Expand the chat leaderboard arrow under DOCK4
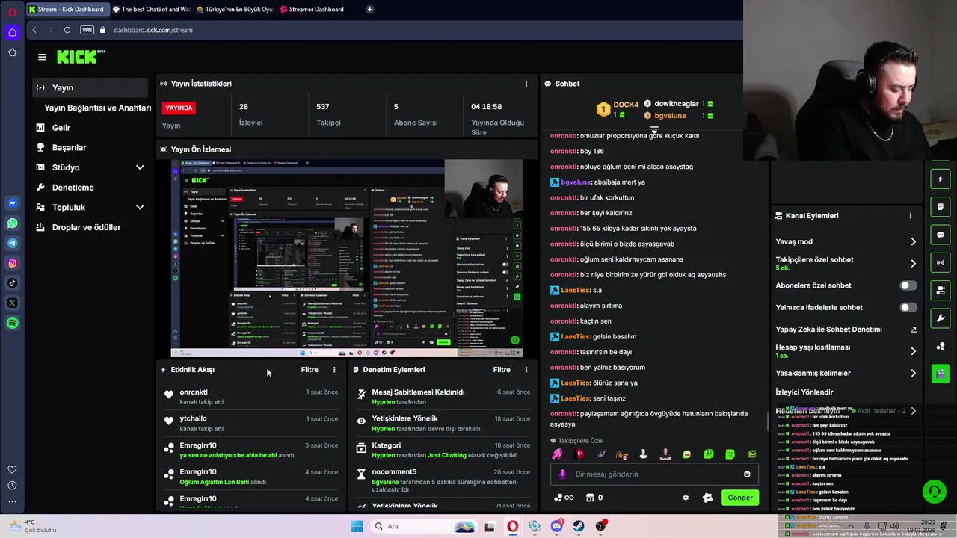The height and width of the screenshot is (538, 957). tap(654, 130)
